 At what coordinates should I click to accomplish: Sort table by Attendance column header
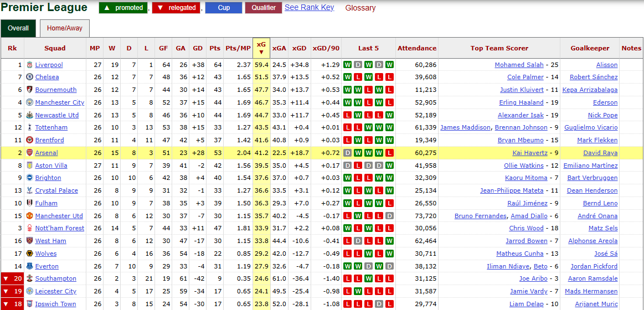(417, 48)
